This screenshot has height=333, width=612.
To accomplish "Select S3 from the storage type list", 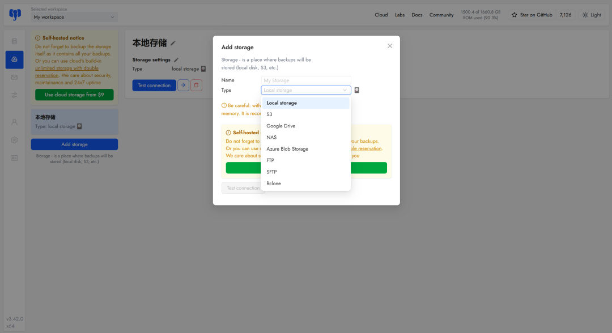I will [x=306, y=114].
